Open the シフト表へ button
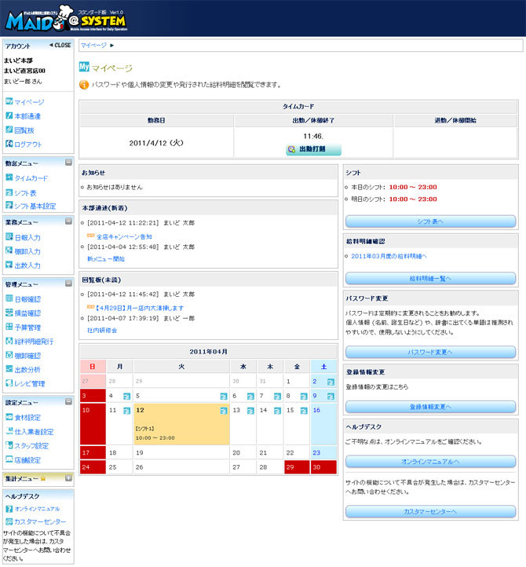The width and height of the screenshot is (526, 567). tap(430, 221)
